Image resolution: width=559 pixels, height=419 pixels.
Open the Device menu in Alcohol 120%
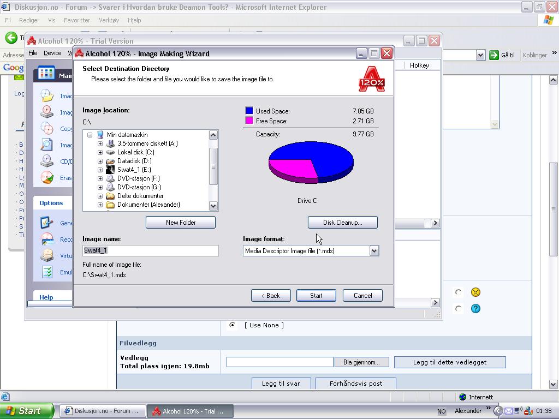pos(52,53)
